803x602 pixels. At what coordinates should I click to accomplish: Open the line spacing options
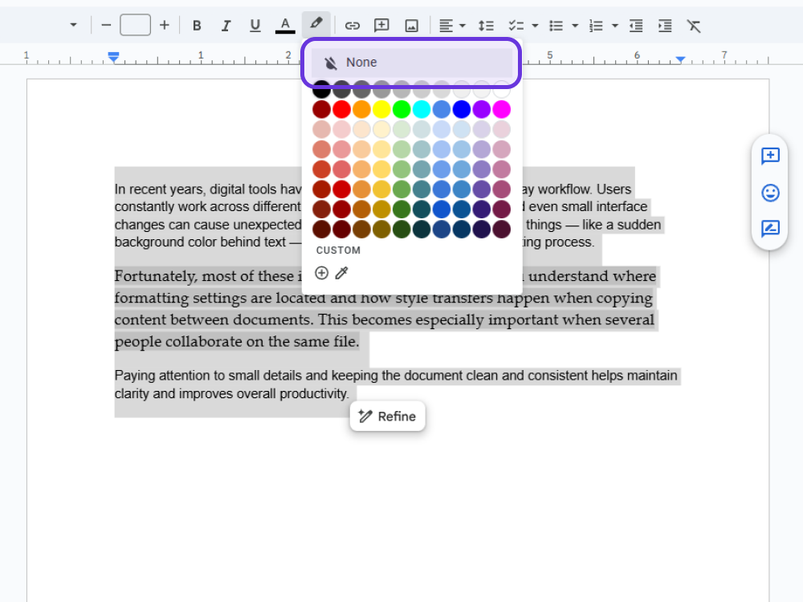486,25
